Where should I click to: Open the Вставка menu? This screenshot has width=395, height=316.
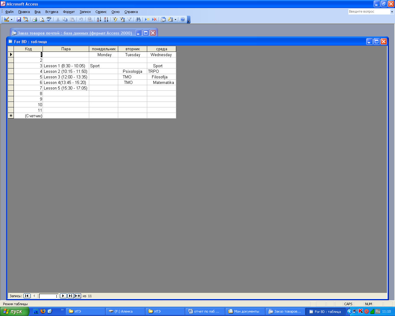pos(52,12)
